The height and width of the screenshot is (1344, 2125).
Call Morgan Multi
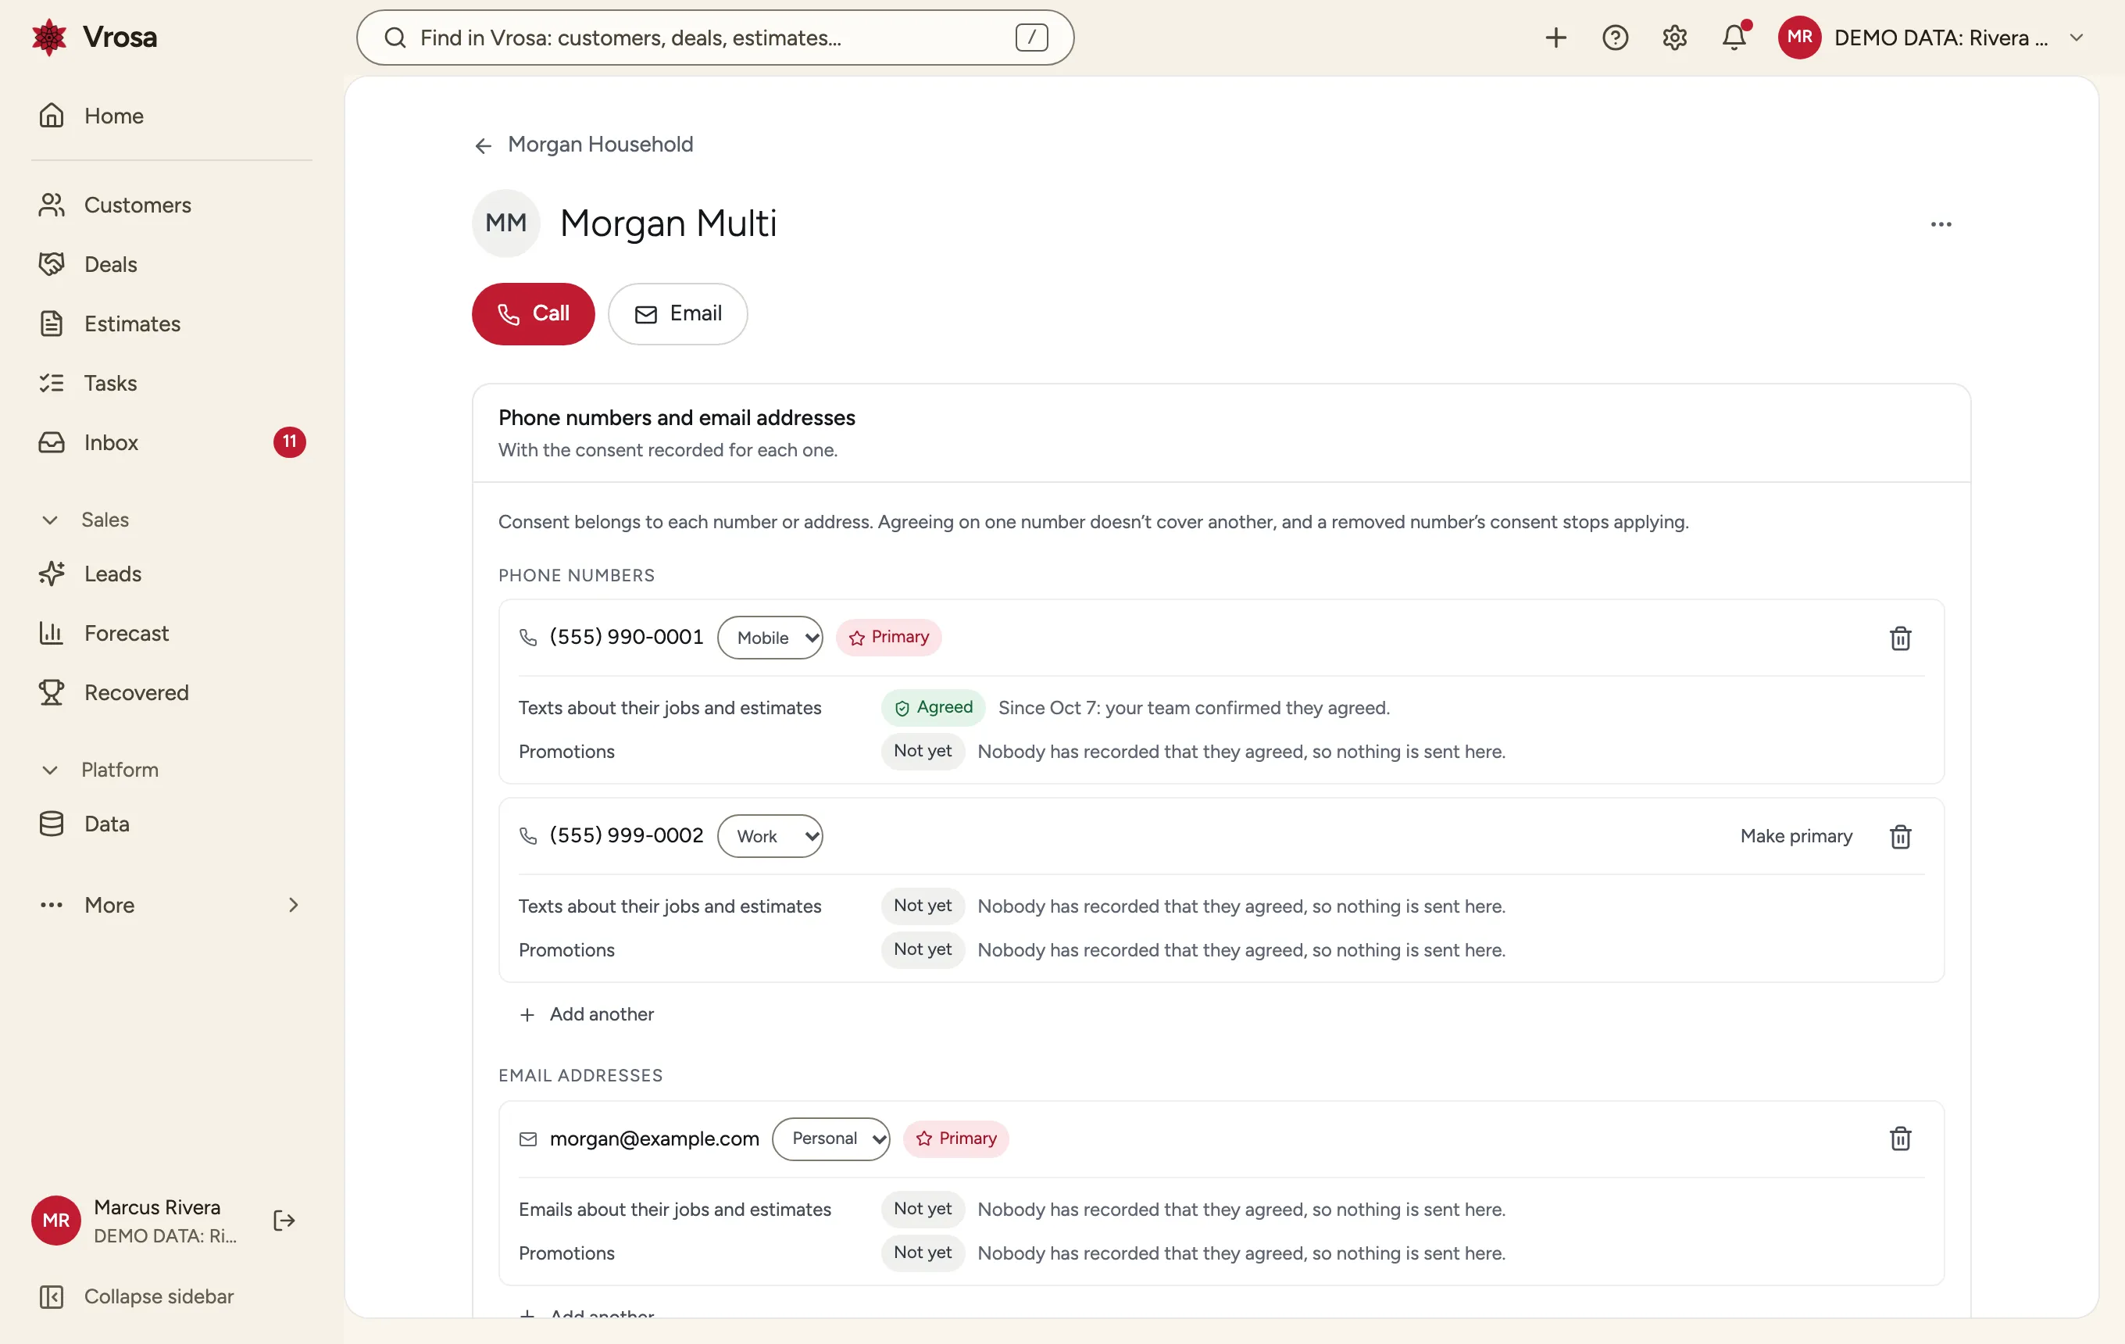point(533,313)
